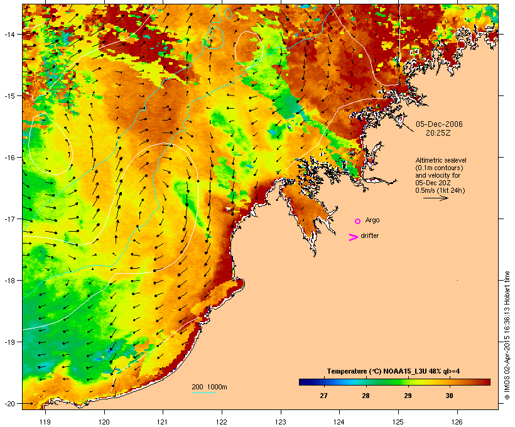Click the temperature colorbar at 30 degrees

pyautogui.click(x=449, y=382)
